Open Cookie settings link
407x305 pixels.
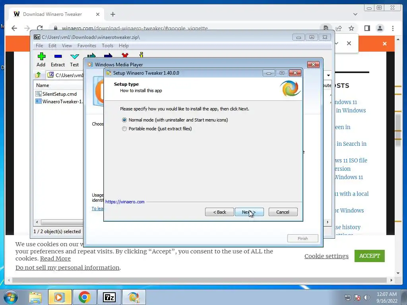click(327, 256)
